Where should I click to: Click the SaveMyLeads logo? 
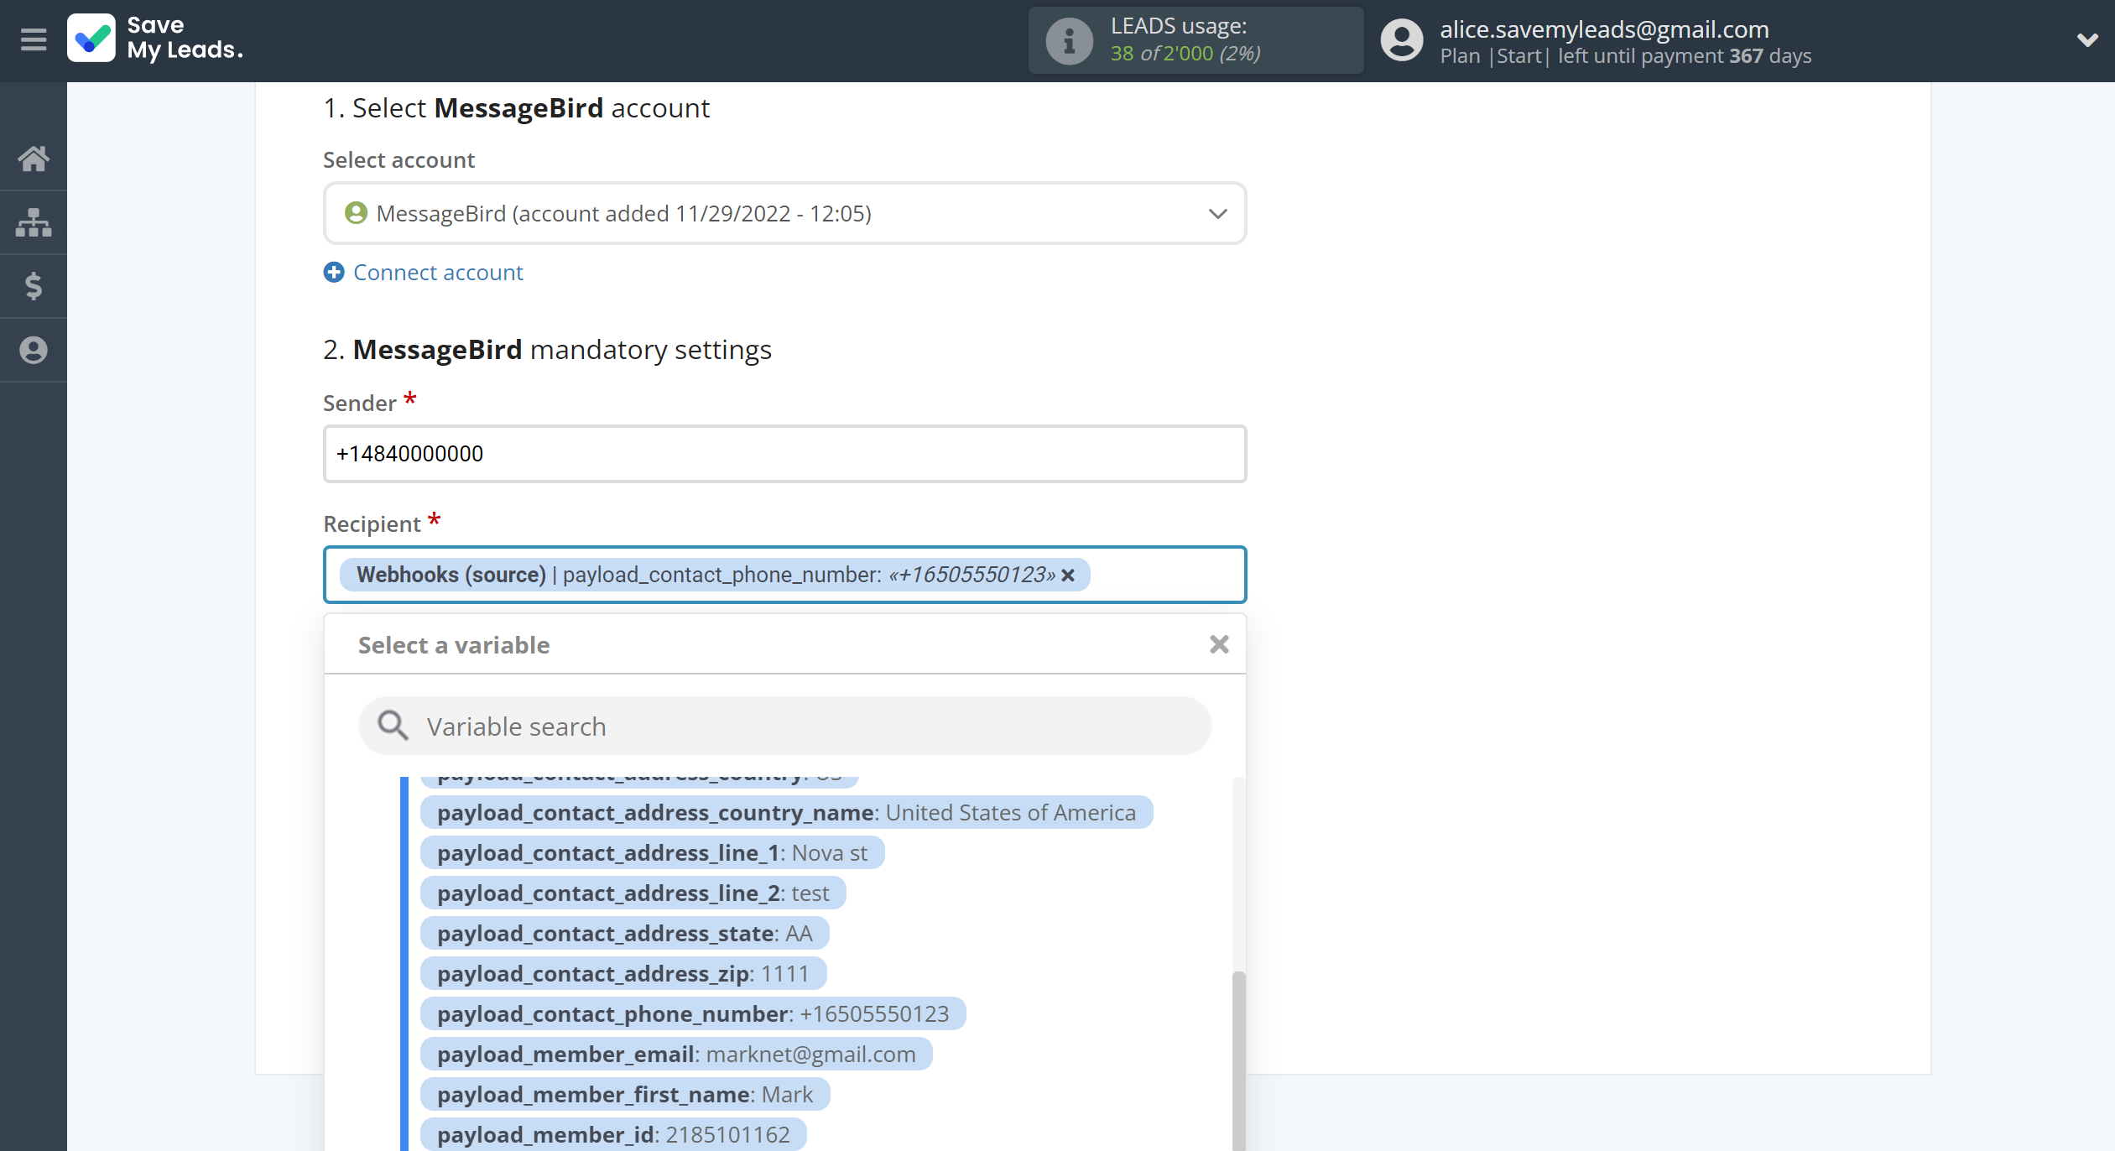click(x=156, y=39)
